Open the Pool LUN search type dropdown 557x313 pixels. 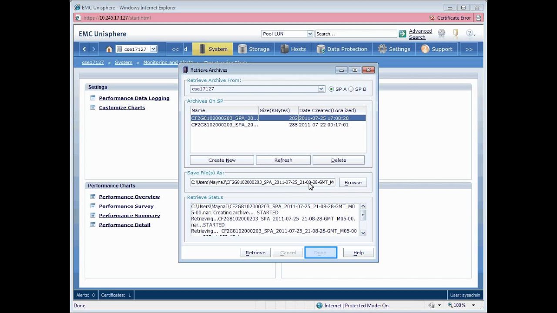pos(310,33)
